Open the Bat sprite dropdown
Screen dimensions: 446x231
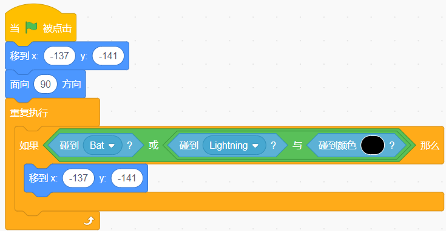[103, 145]
